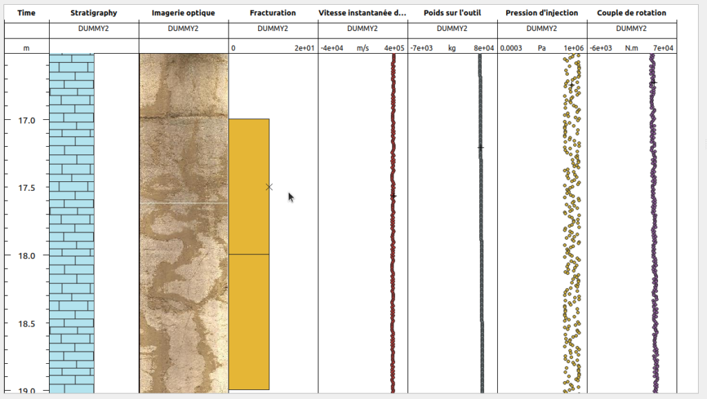Click DUMMY2 label under Fracturation

tap(273, 29)
